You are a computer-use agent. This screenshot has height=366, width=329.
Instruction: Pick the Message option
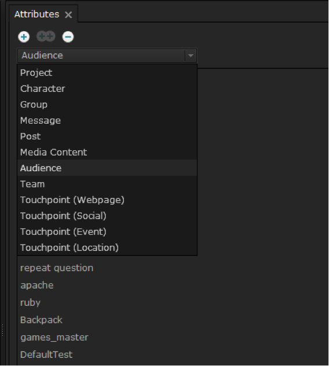[107, 120]
